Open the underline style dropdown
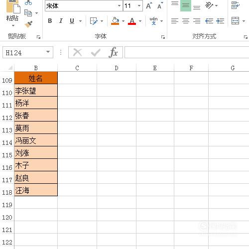This screenshot has width=249, height=249. coord(80,21)
